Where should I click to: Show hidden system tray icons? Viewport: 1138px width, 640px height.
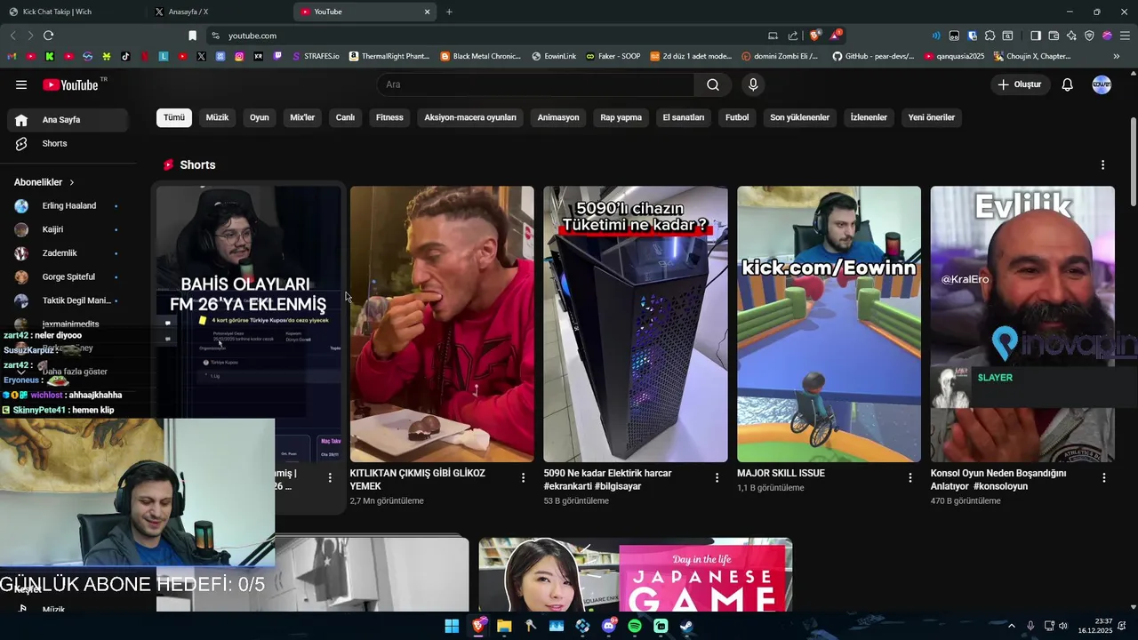[x=1011, y=626]
